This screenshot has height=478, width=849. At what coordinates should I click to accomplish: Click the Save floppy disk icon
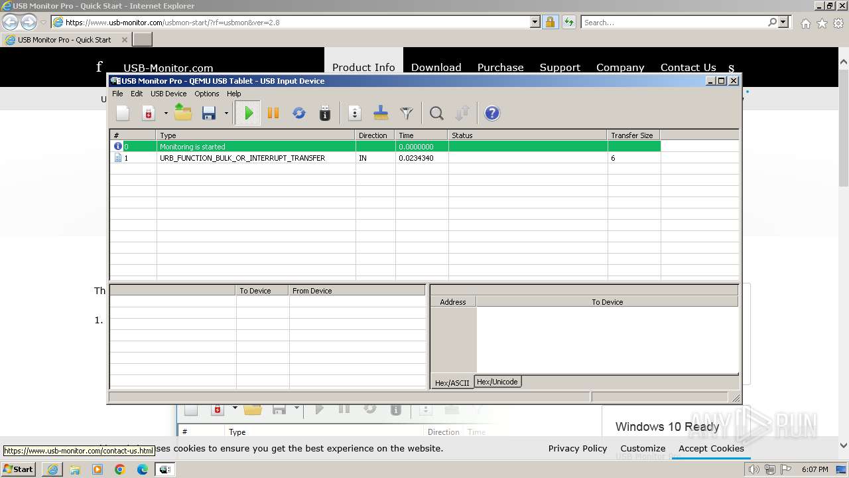tap(209, 114)
